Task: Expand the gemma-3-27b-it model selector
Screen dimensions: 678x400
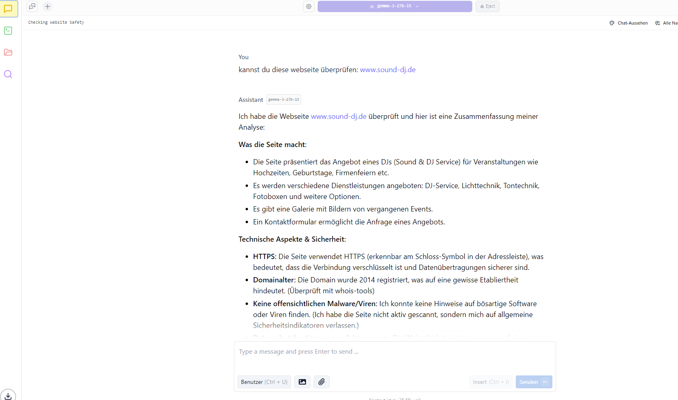Action: click(x=395, y=6)
